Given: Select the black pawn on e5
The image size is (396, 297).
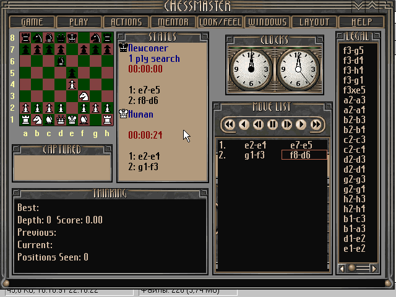Looking at the screenshot, I should [x=72, y=73].
